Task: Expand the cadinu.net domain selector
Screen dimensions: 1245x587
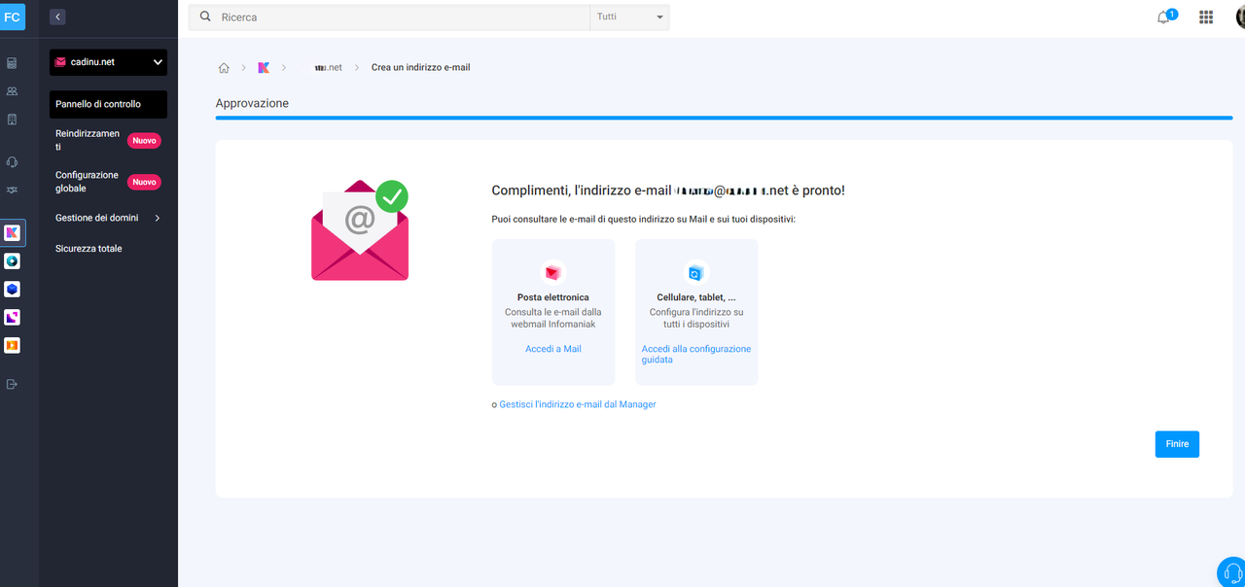Action: (x=108, y=62)
